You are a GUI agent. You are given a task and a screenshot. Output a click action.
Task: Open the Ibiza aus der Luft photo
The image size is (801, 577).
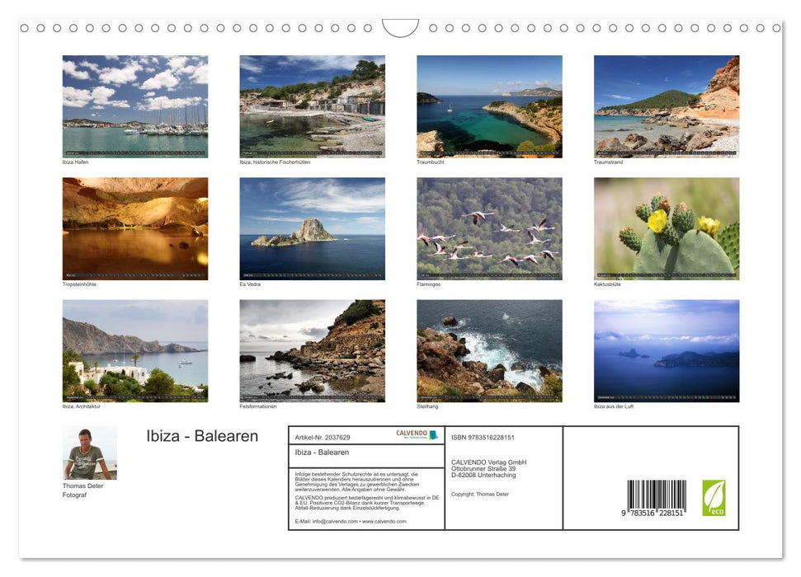tap(667, 351)
